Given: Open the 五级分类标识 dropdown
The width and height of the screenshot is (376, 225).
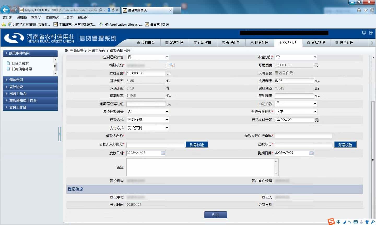Looking at the screenshot, I should pyautogui.click(x=296, y=112).
